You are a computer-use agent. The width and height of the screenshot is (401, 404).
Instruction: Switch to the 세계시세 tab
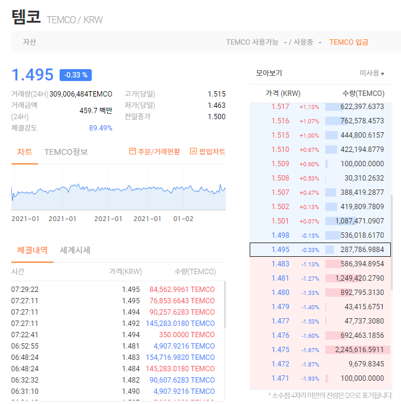[75, 250]
